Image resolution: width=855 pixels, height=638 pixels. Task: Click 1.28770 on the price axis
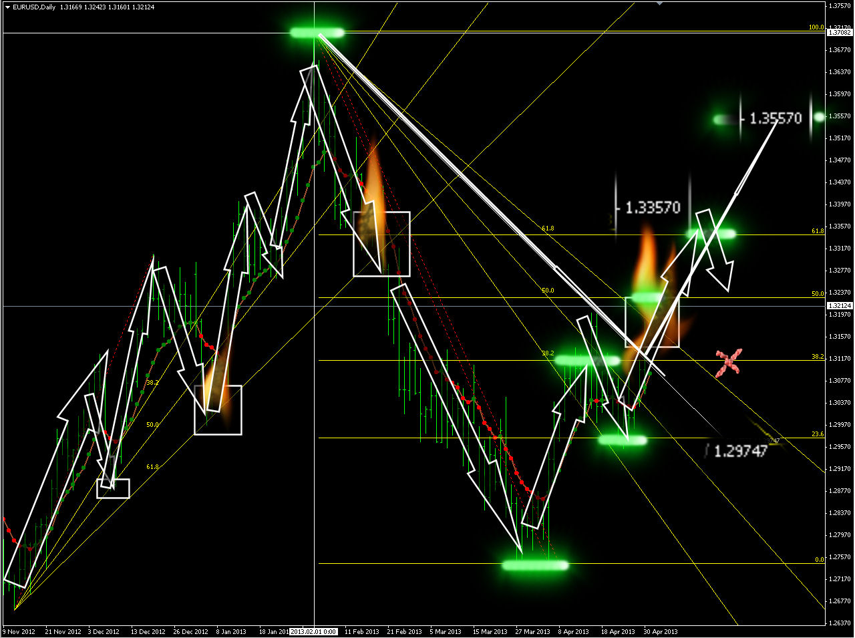coord(841,491)
